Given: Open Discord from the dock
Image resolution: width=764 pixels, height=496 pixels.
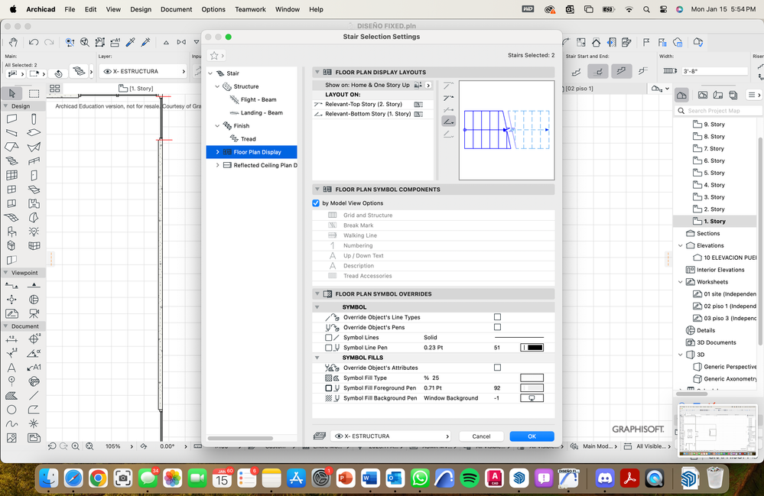Looking at the screenshot, I should (x=604, y=478).
